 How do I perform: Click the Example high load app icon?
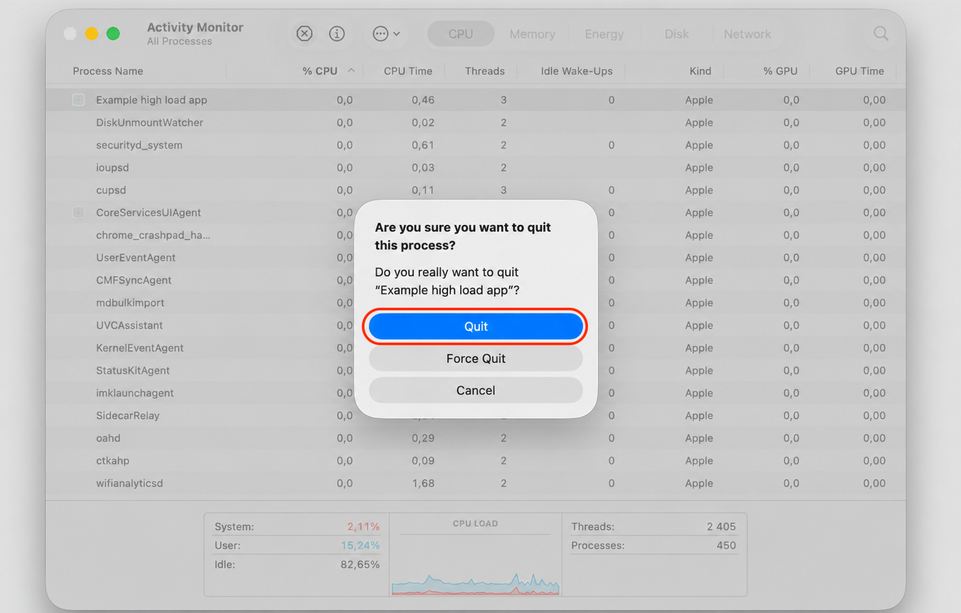pyautogui.click(x=78, y=100)
